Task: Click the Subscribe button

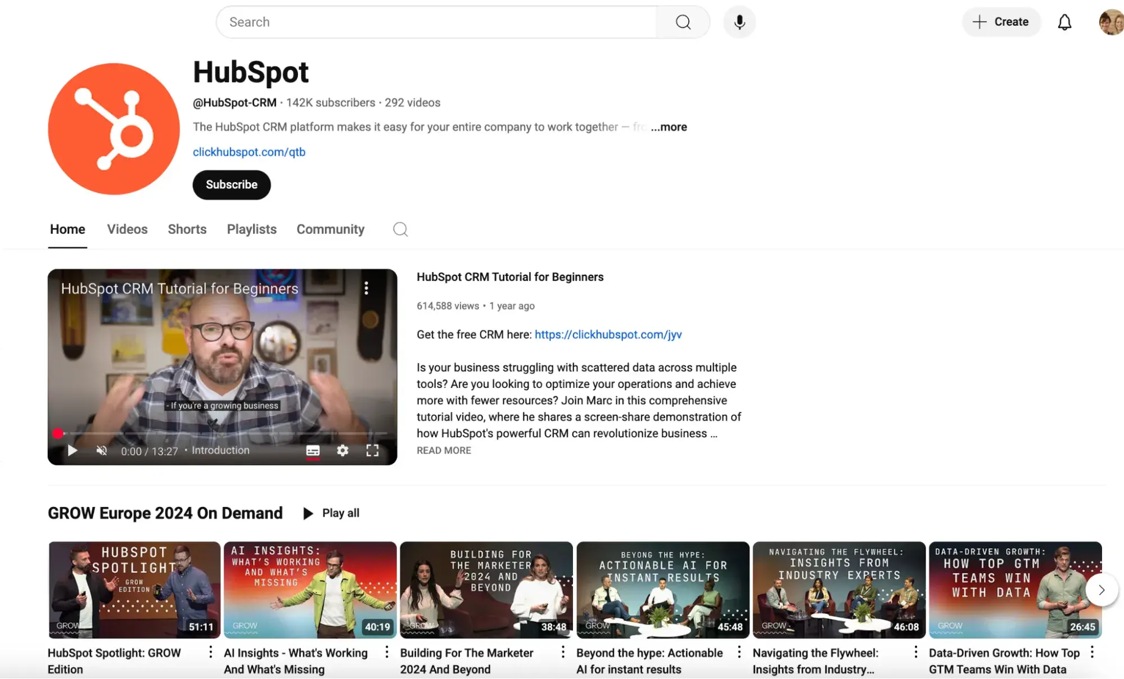Action: pyautogui.click(x=231, y=184)
